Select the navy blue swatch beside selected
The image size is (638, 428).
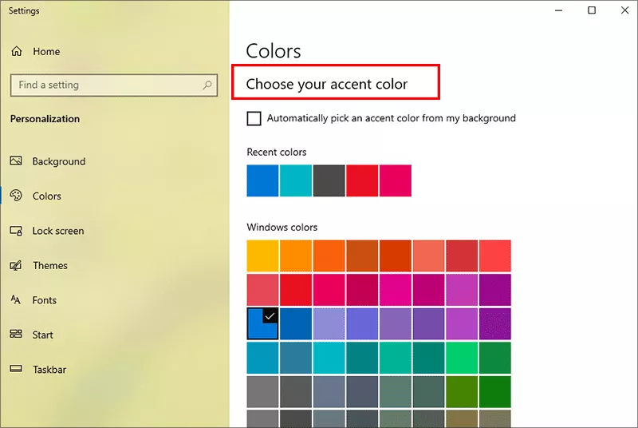(296, 323)
